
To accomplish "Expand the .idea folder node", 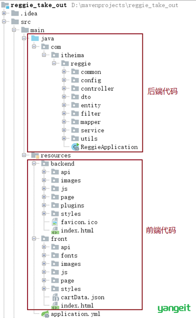I will [4, 13].
